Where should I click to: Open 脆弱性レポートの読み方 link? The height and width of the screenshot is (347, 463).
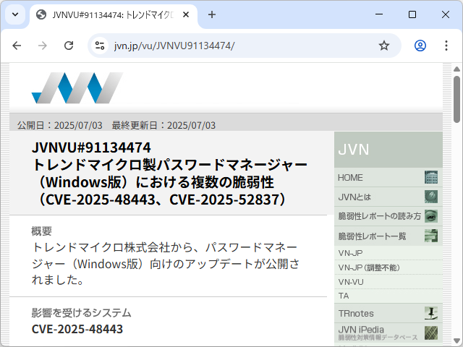379,216
